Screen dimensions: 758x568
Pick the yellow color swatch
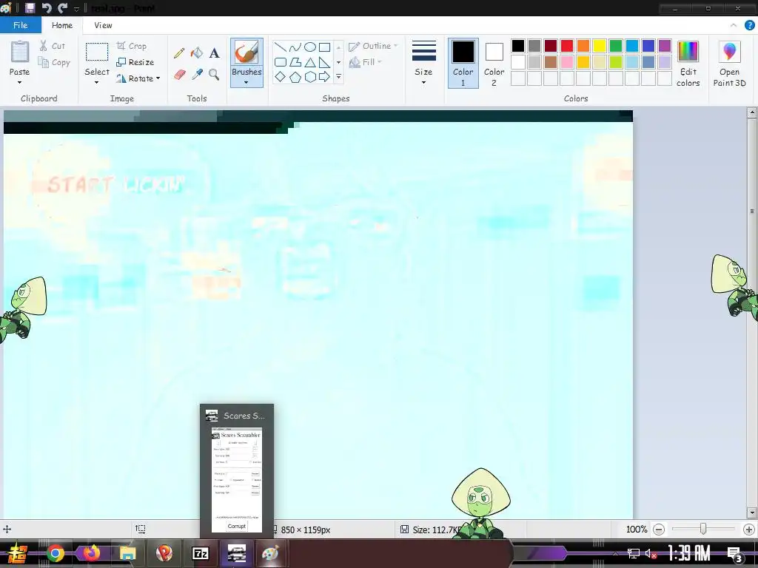600,46
